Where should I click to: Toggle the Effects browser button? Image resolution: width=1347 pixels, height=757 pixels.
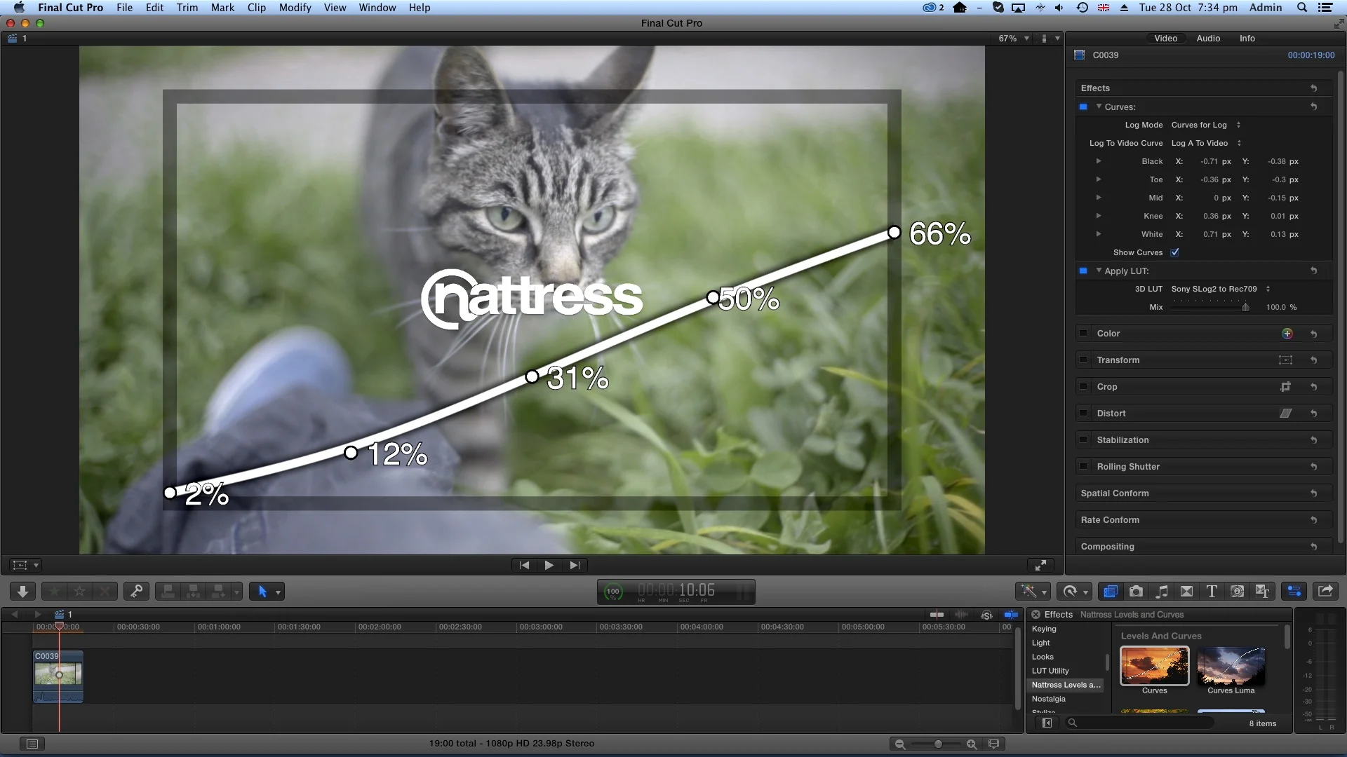tap(1110, 592)
